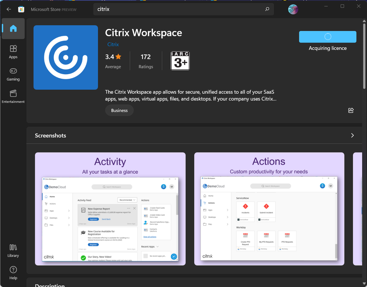Screen dimensions: 367x287
Task: Open Help from the sidebar
Action: (13, 273)
